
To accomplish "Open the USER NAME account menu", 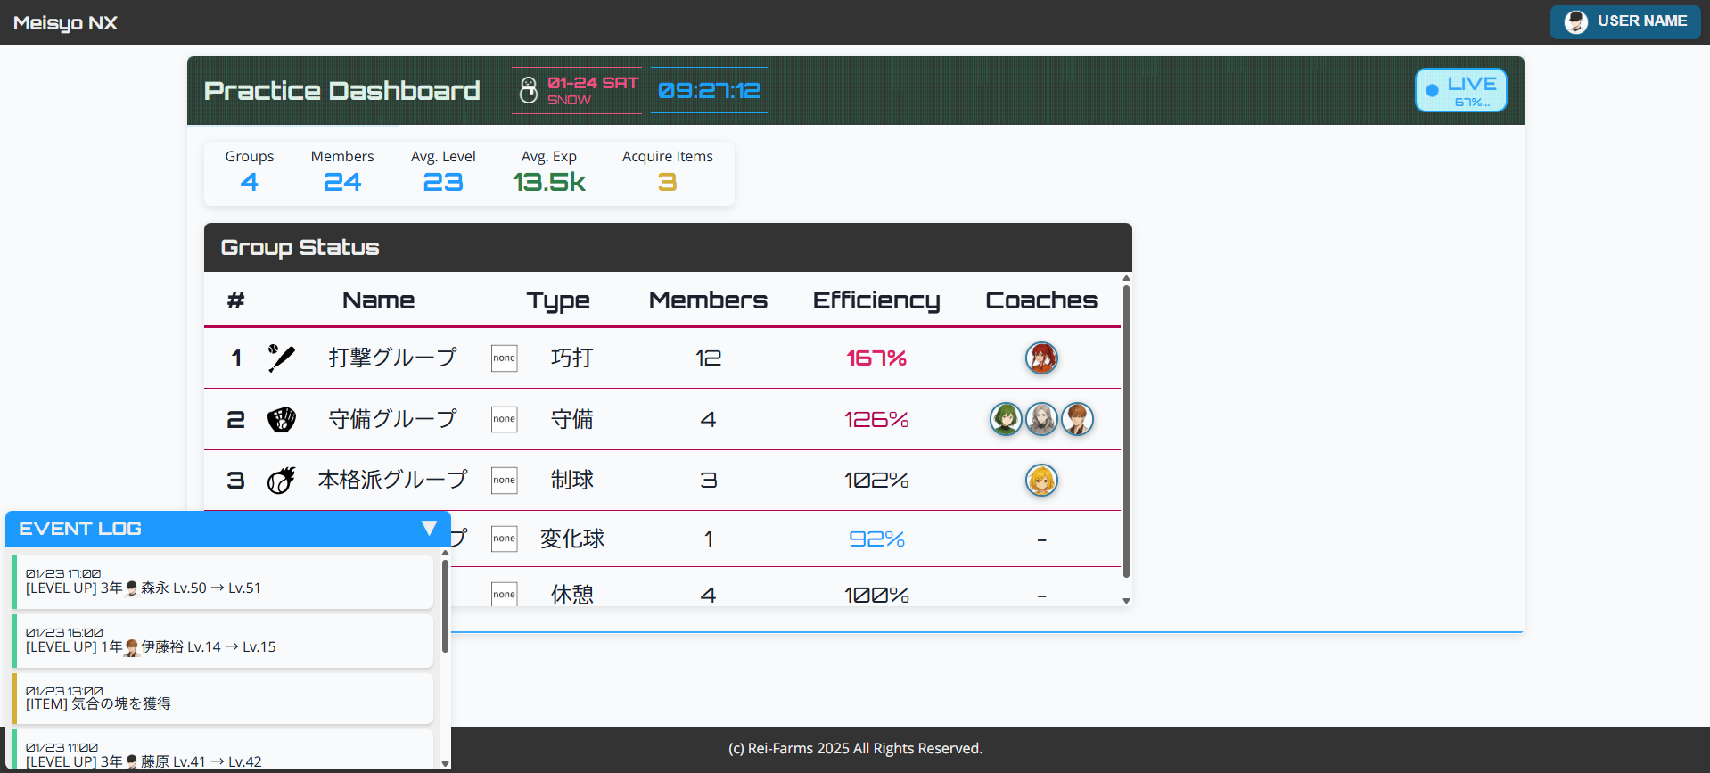I will point(1624,21).
